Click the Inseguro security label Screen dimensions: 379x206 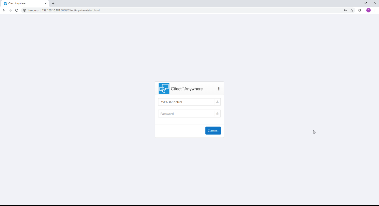point(33,10)
